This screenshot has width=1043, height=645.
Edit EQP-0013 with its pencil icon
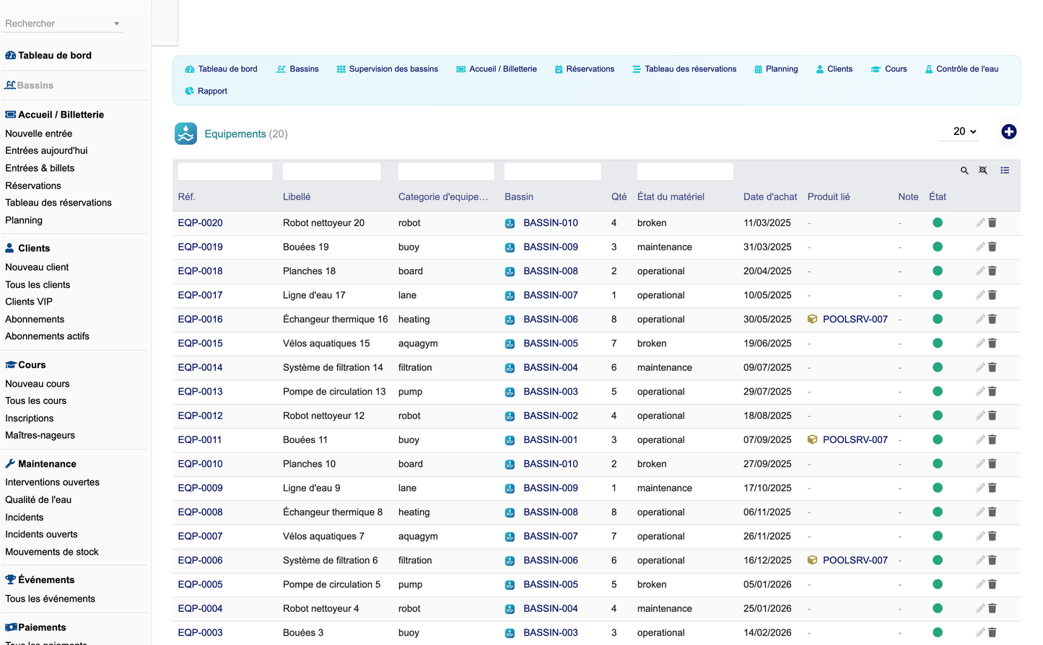[980, 392]
